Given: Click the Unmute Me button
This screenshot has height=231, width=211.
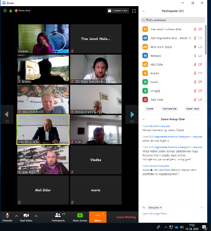Looking at the screenshot, I should [x=169, y=109].
